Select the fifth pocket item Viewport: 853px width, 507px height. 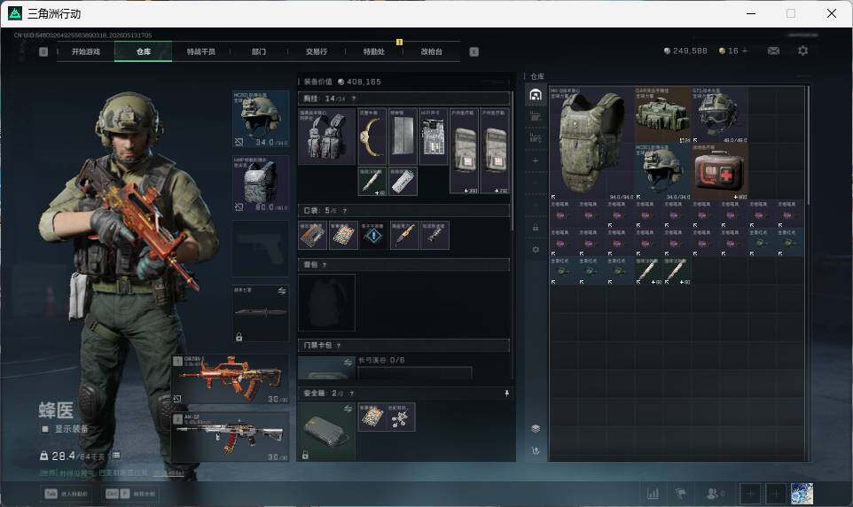click(434, 235)
